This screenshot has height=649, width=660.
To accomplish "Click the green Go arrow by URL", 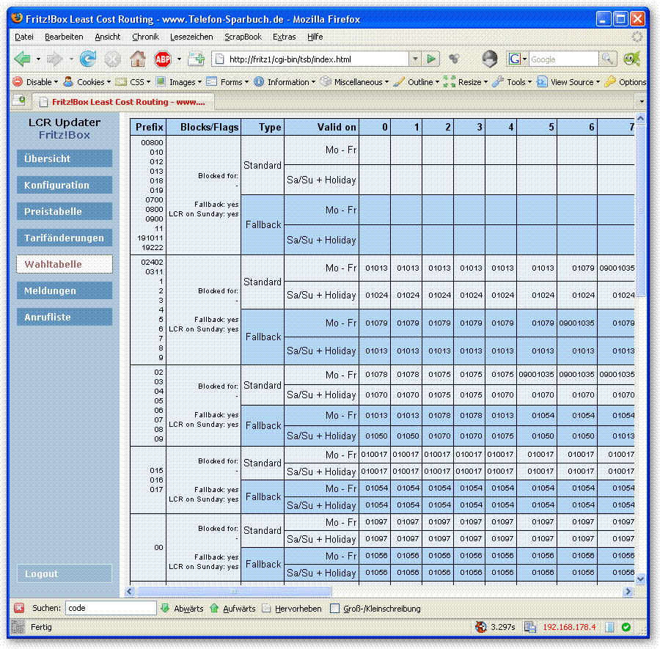I will [431, 59].
